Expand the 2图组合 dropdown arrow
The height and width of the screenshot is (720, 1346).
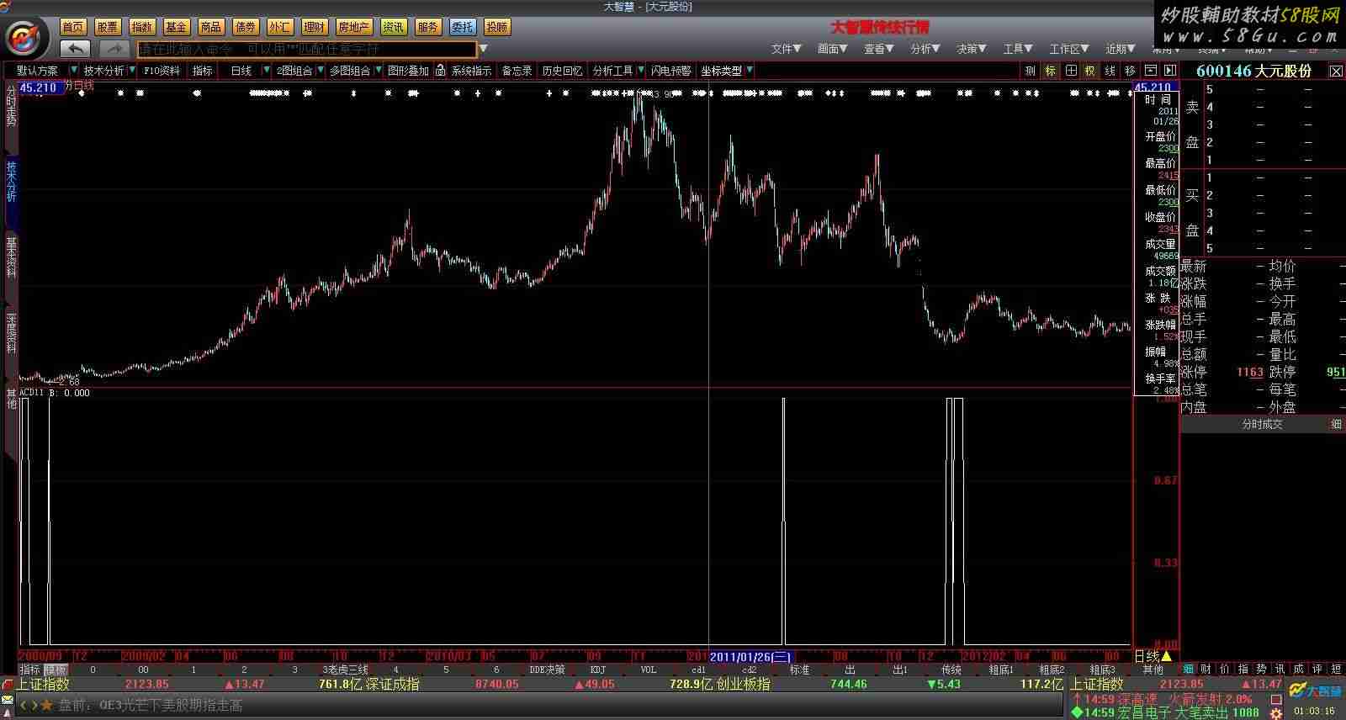tap(321, 71)
